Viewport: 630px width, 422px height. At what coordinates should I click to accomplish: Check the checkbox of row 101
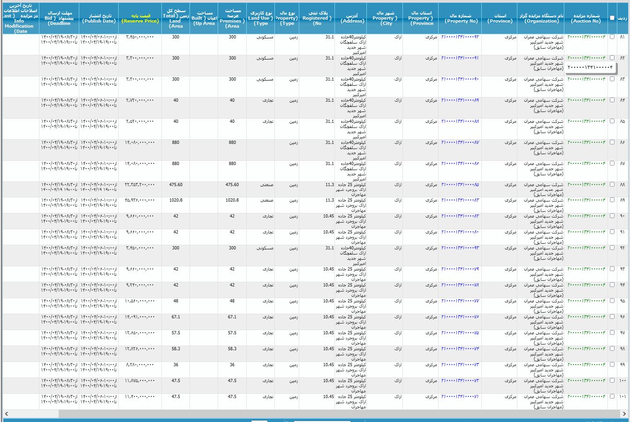pyautogui.click(x=612, y=396)
